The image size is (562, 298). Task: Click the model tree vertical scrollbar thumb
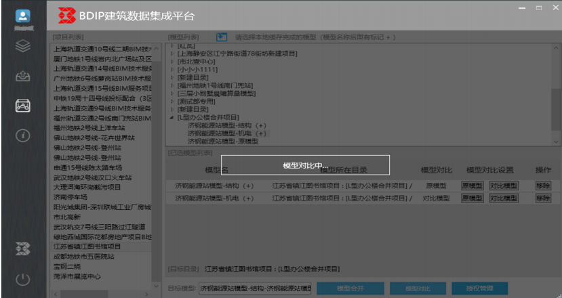[556, 109]
